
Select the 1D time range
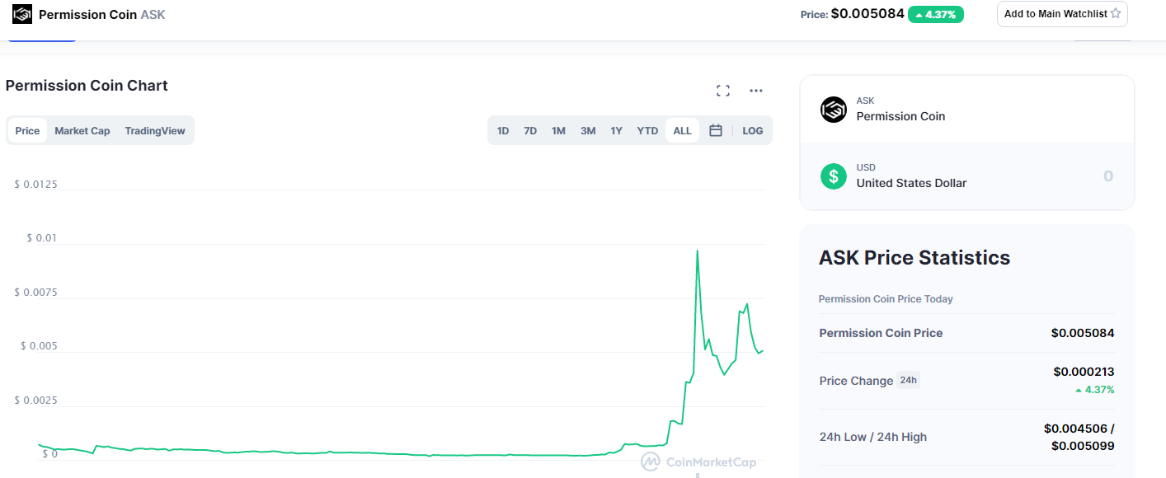503,130
